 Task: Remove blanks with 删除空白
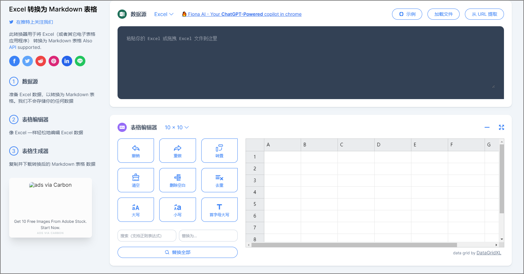coord(178,180)
